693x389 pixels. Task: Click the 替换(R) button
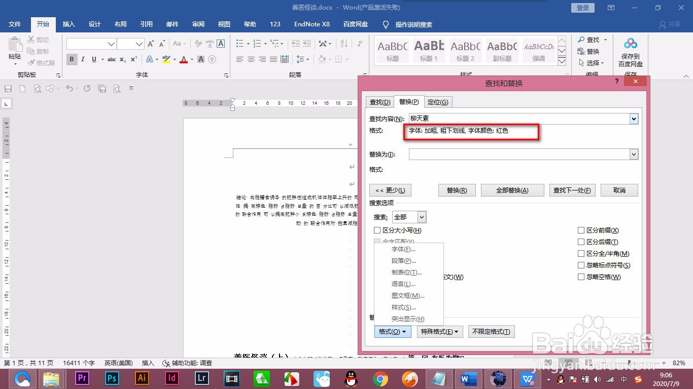pos(457,190)
